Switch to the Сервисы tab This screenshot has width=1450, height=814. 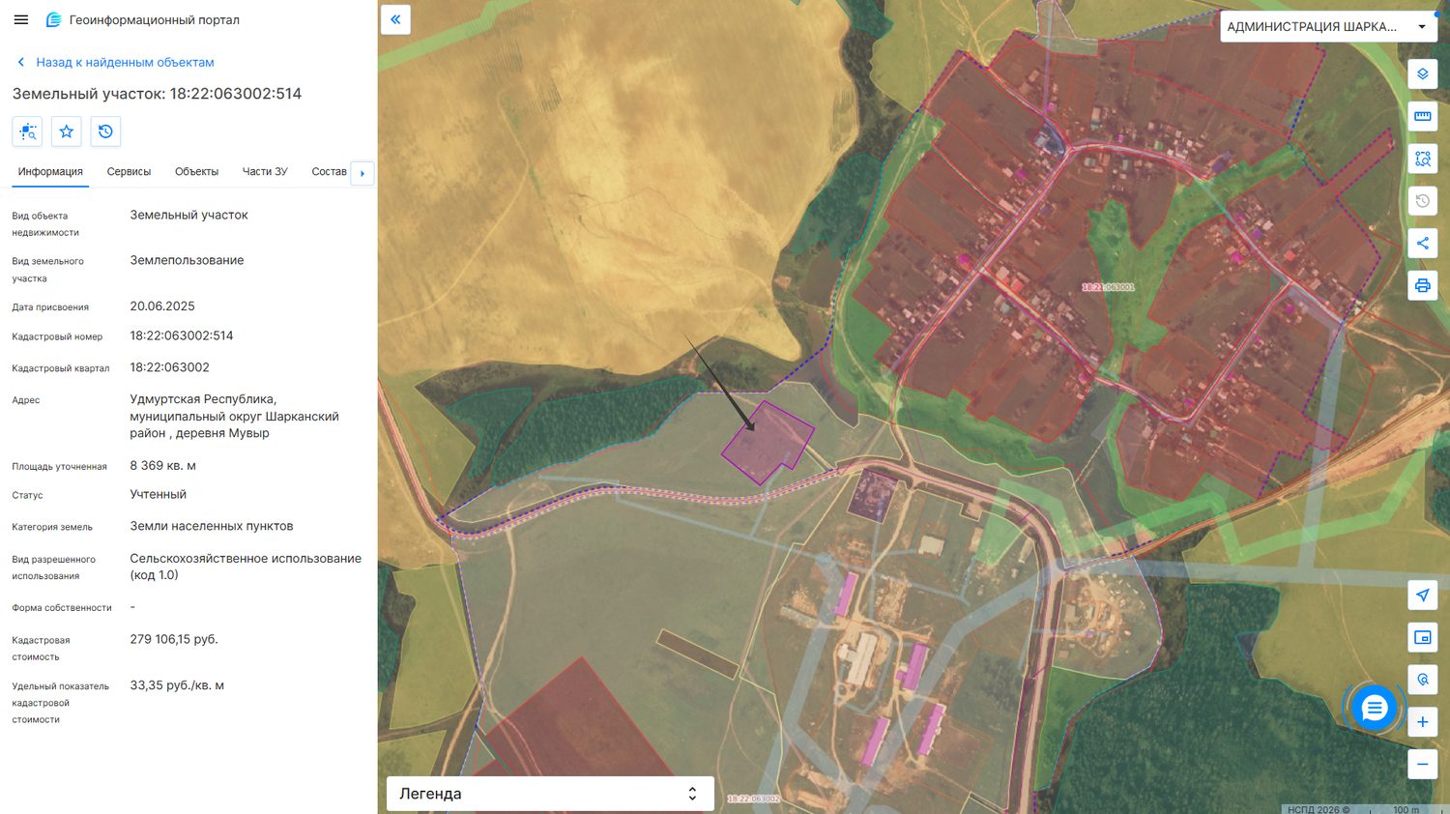(x=129, y=172)
